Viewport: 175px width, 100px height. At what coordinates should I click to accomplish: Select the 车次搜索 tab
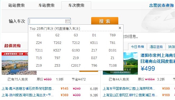click(76, 5)
